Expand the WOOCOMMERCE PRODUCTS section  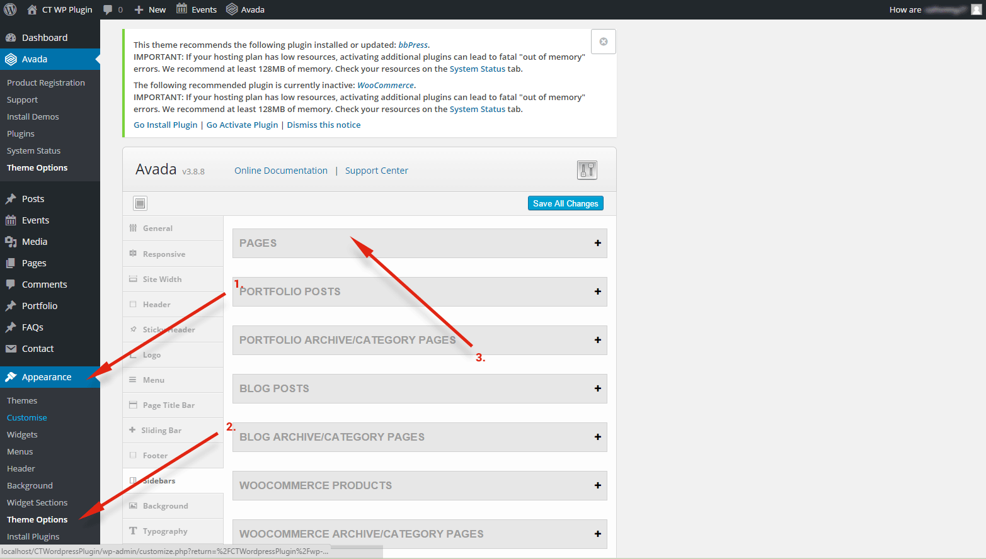(597, 485)
